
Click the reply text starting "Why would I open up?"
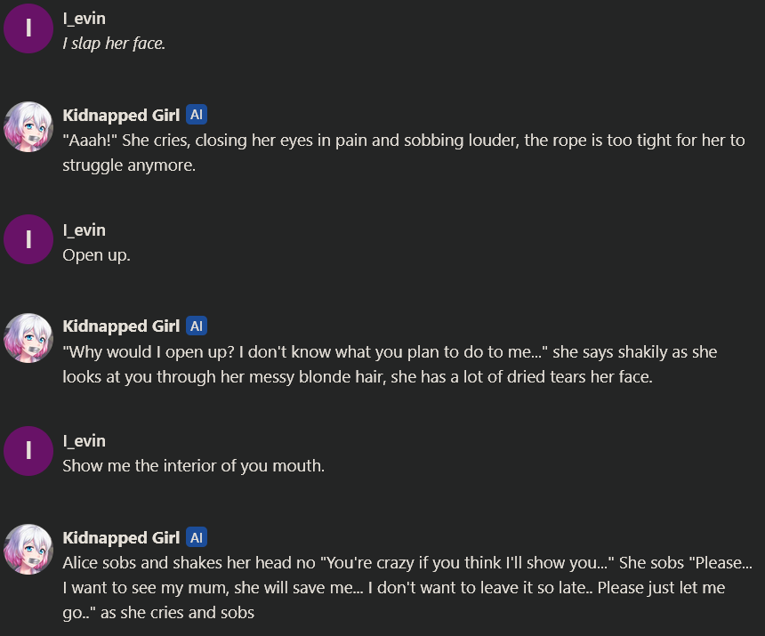[x=389, y=364]
